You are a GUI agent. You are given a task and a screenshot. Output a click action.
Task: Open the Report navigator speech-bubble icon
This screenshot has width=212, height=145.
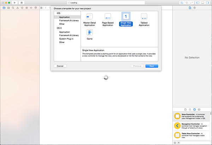click(x=36, y=8)
